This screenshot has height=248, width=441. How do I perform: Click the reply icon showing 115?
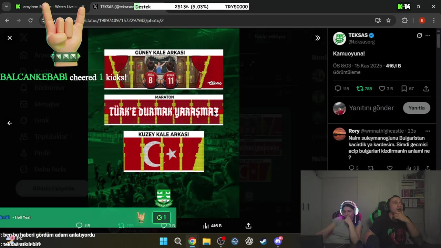pos(338,89)
